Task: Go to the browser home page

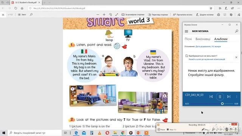Action: click(x=22, y=8)
